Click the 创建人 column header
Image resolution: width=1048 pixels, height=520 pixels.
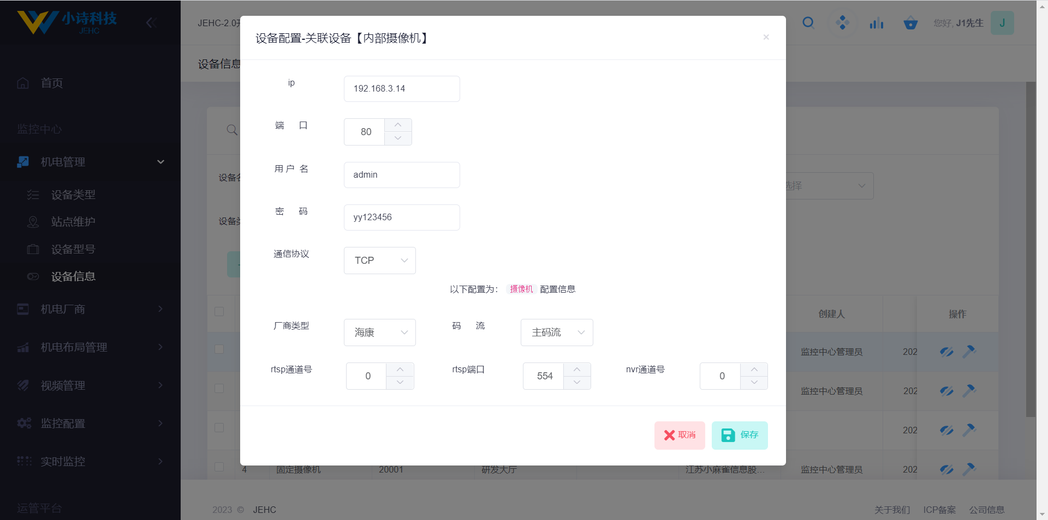point(831,314)
